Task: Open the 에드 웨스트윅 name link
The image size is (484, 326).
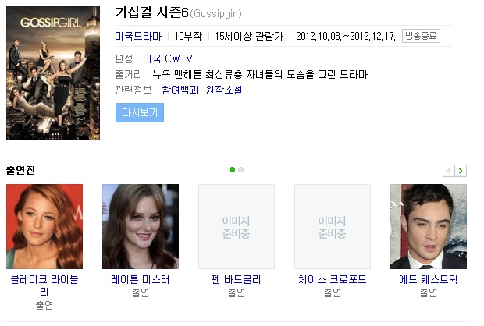Action: tap(429, 280)
